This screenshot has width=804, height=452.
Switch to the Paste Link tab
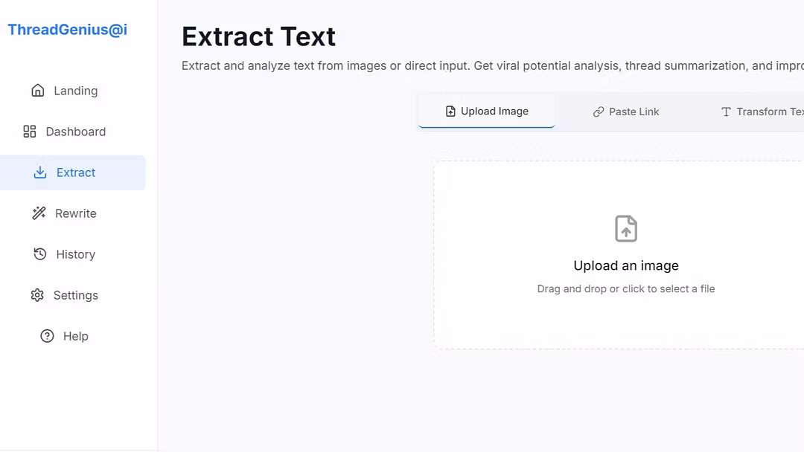pyautogui.click(x=625, y=112)
